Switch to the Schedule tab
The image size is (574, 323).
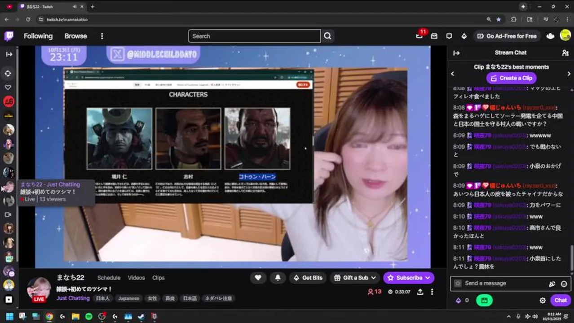109,278
